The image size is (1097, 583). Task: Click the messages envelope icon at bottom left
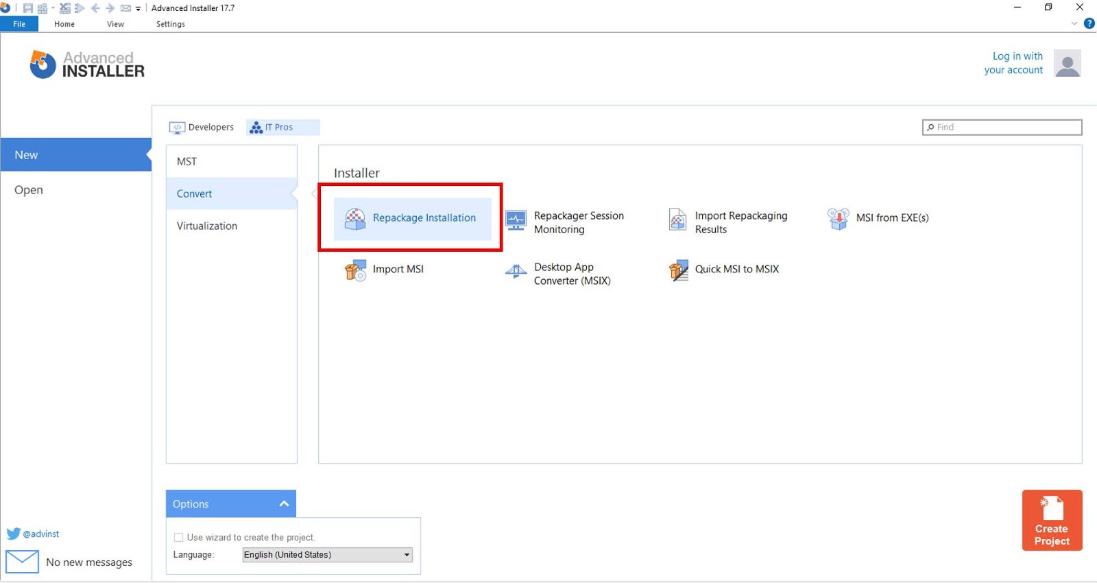22,562
